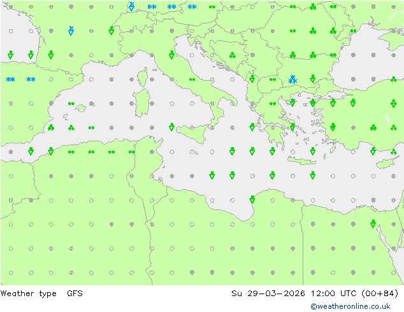Click the blue sleet symbol over Bulgaria
Viewport: 404px width, 312px height.
point(292,80)
